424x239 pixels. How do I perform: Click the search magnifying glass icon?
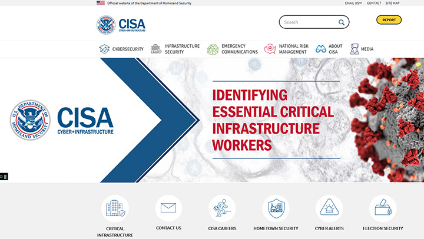(341, 22)
